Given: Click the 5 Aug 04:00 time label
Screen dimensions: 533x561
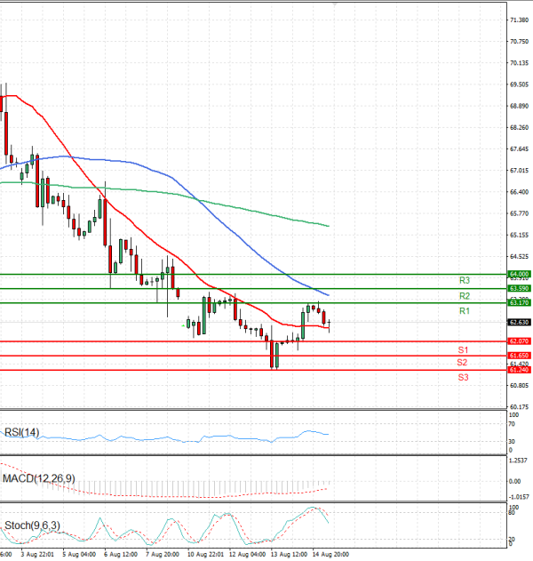Looking at the screenshot, I should pos(79,554).
